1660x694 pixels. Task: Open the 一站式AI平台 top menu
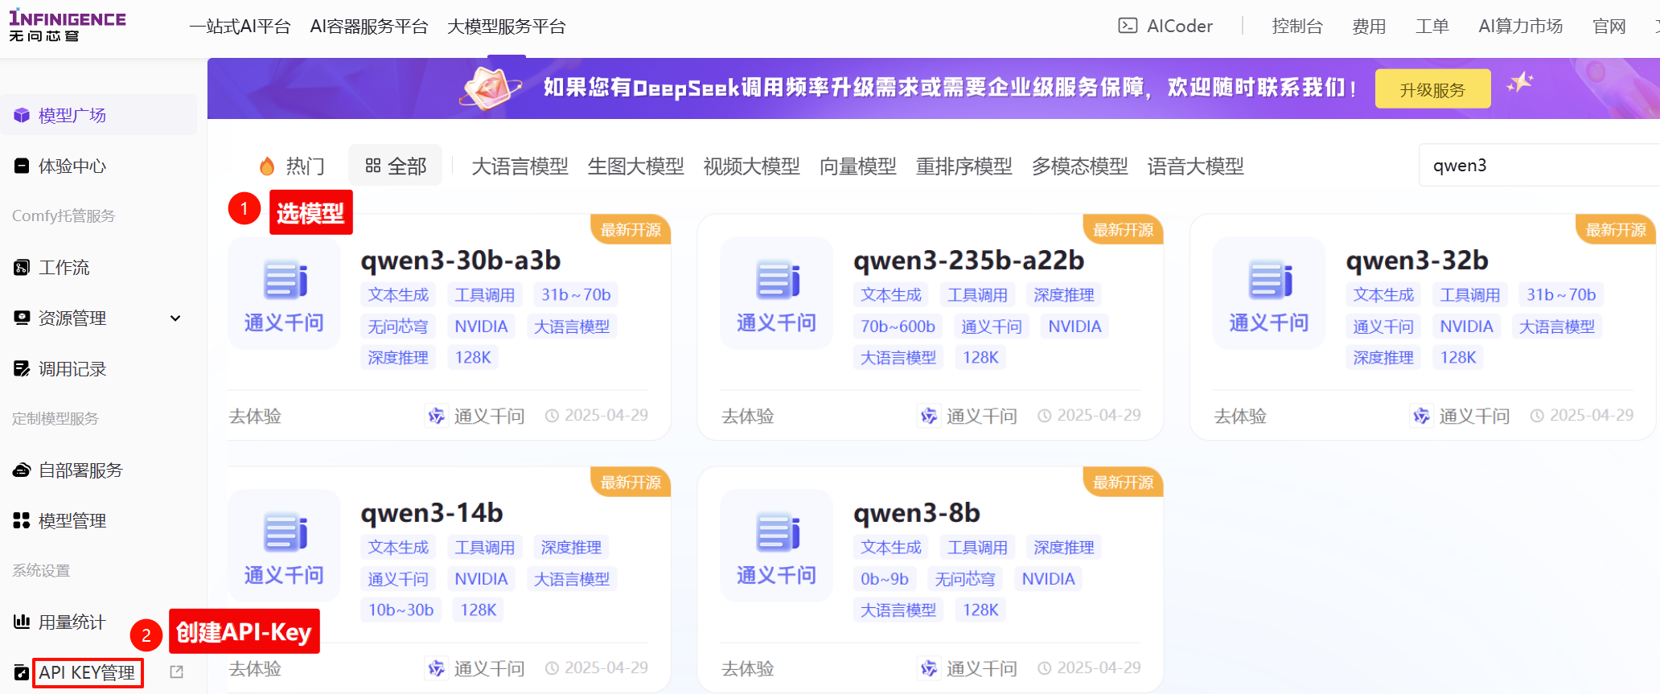point(240,27)
